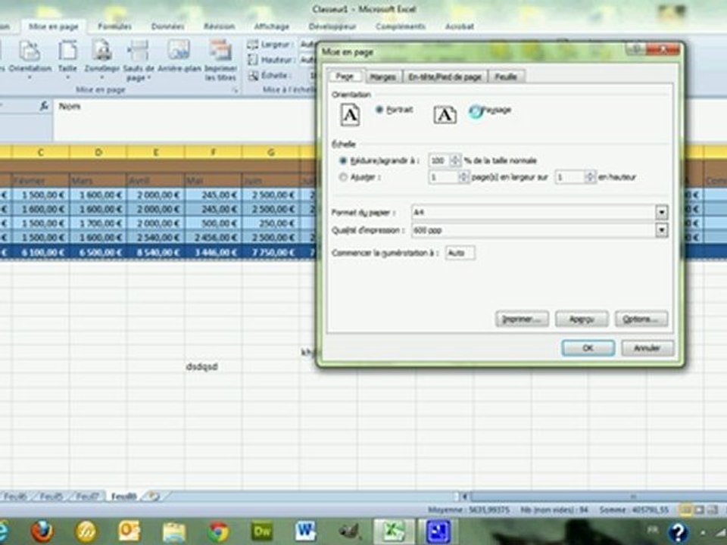Screen dimensions: 727x545
Task: Open the Largeur dropdown in ribbon
Action: pyautogui.click(x=307, y=45)
